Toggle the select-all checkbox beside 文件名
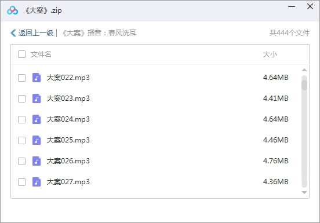The width and height of the screenshot is (320, 223). pos(21,54)
